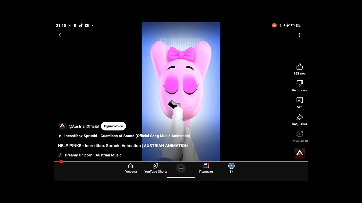Screen dimensions: 362x203
Task: Open the comments with the 520 icon
Action: pos(299,100)
